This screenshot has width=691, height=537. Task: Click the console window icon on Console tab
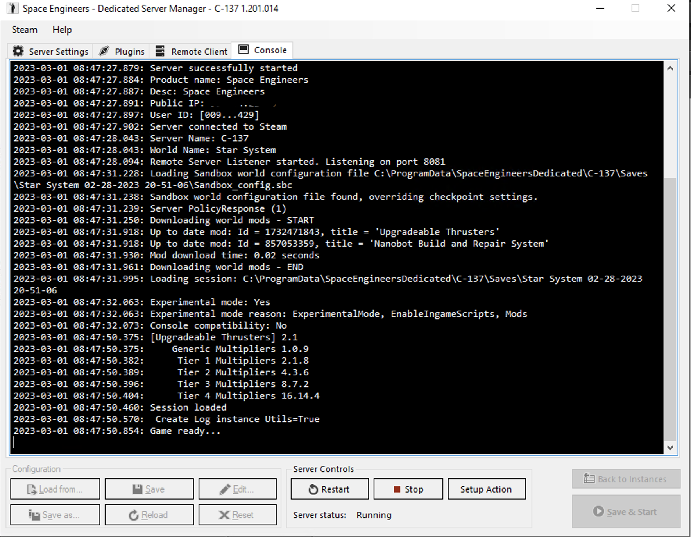pyautogui.click(x=243, y=50)
